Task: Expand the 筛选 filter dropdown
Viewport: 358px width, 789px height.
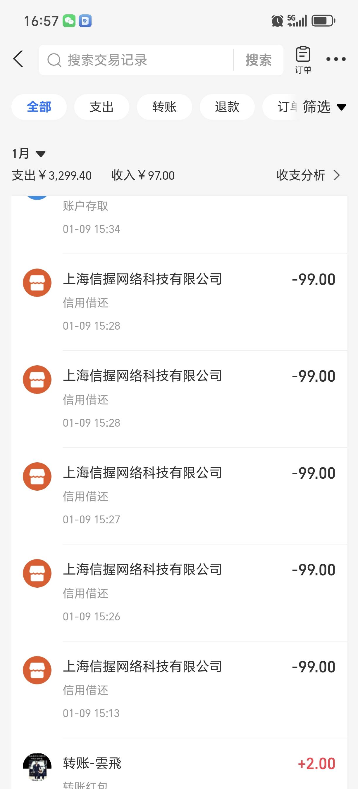Action: 324,107
